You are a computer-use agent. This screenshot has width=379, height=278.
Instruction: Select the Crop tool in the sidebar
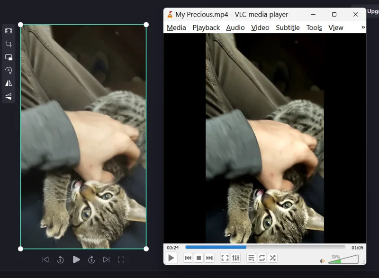point(8,44)
